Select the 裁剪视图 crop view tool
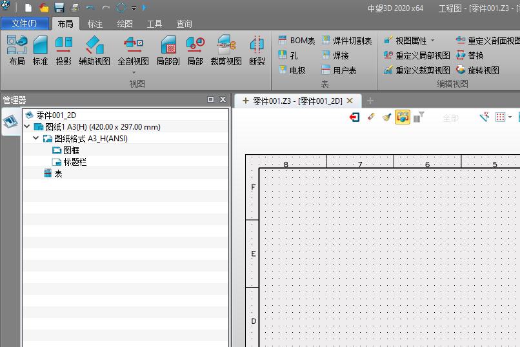This screenshot has width=520, height=347. pyautogui.click(x=226, y=50)
